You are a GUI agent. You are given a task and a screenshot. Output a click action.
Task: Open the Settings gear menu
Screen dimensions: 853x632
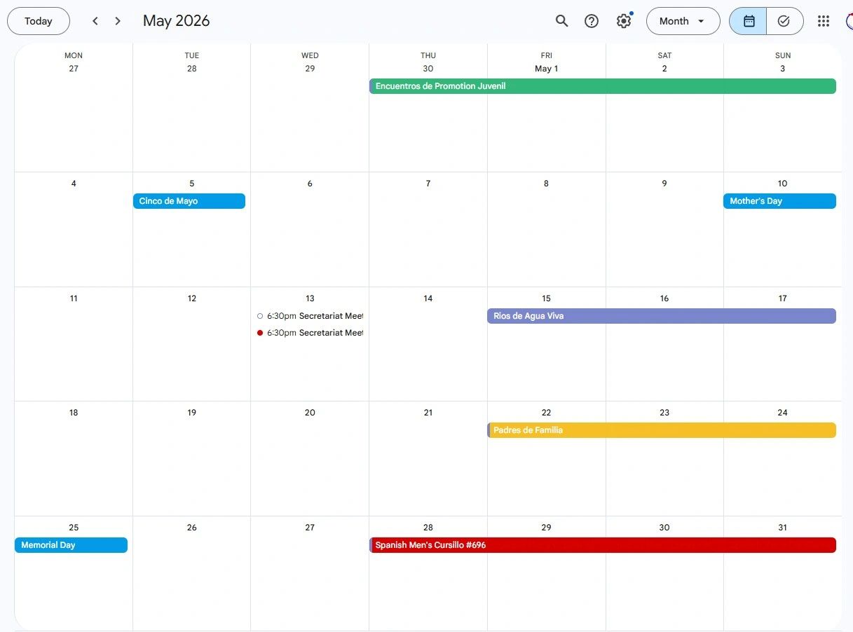pyautogui.click(x=623, y=21)
